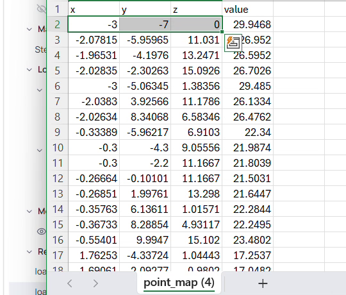This screenshot has width=346, height=295.
Task: Select cell containing 17.2537
Action: click(x=247, y=255)
